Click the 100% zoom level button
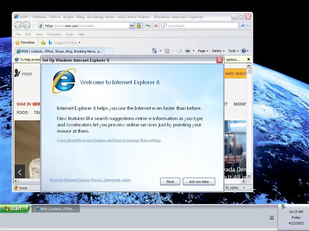The width and height of the screenshot is (309, 231). point(232,188)
